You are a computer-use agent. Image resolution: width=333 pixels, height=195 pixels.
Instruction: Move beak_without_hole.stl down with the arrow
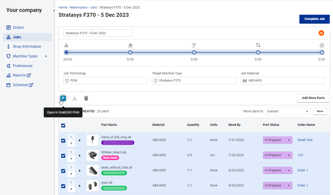[71, 174]
